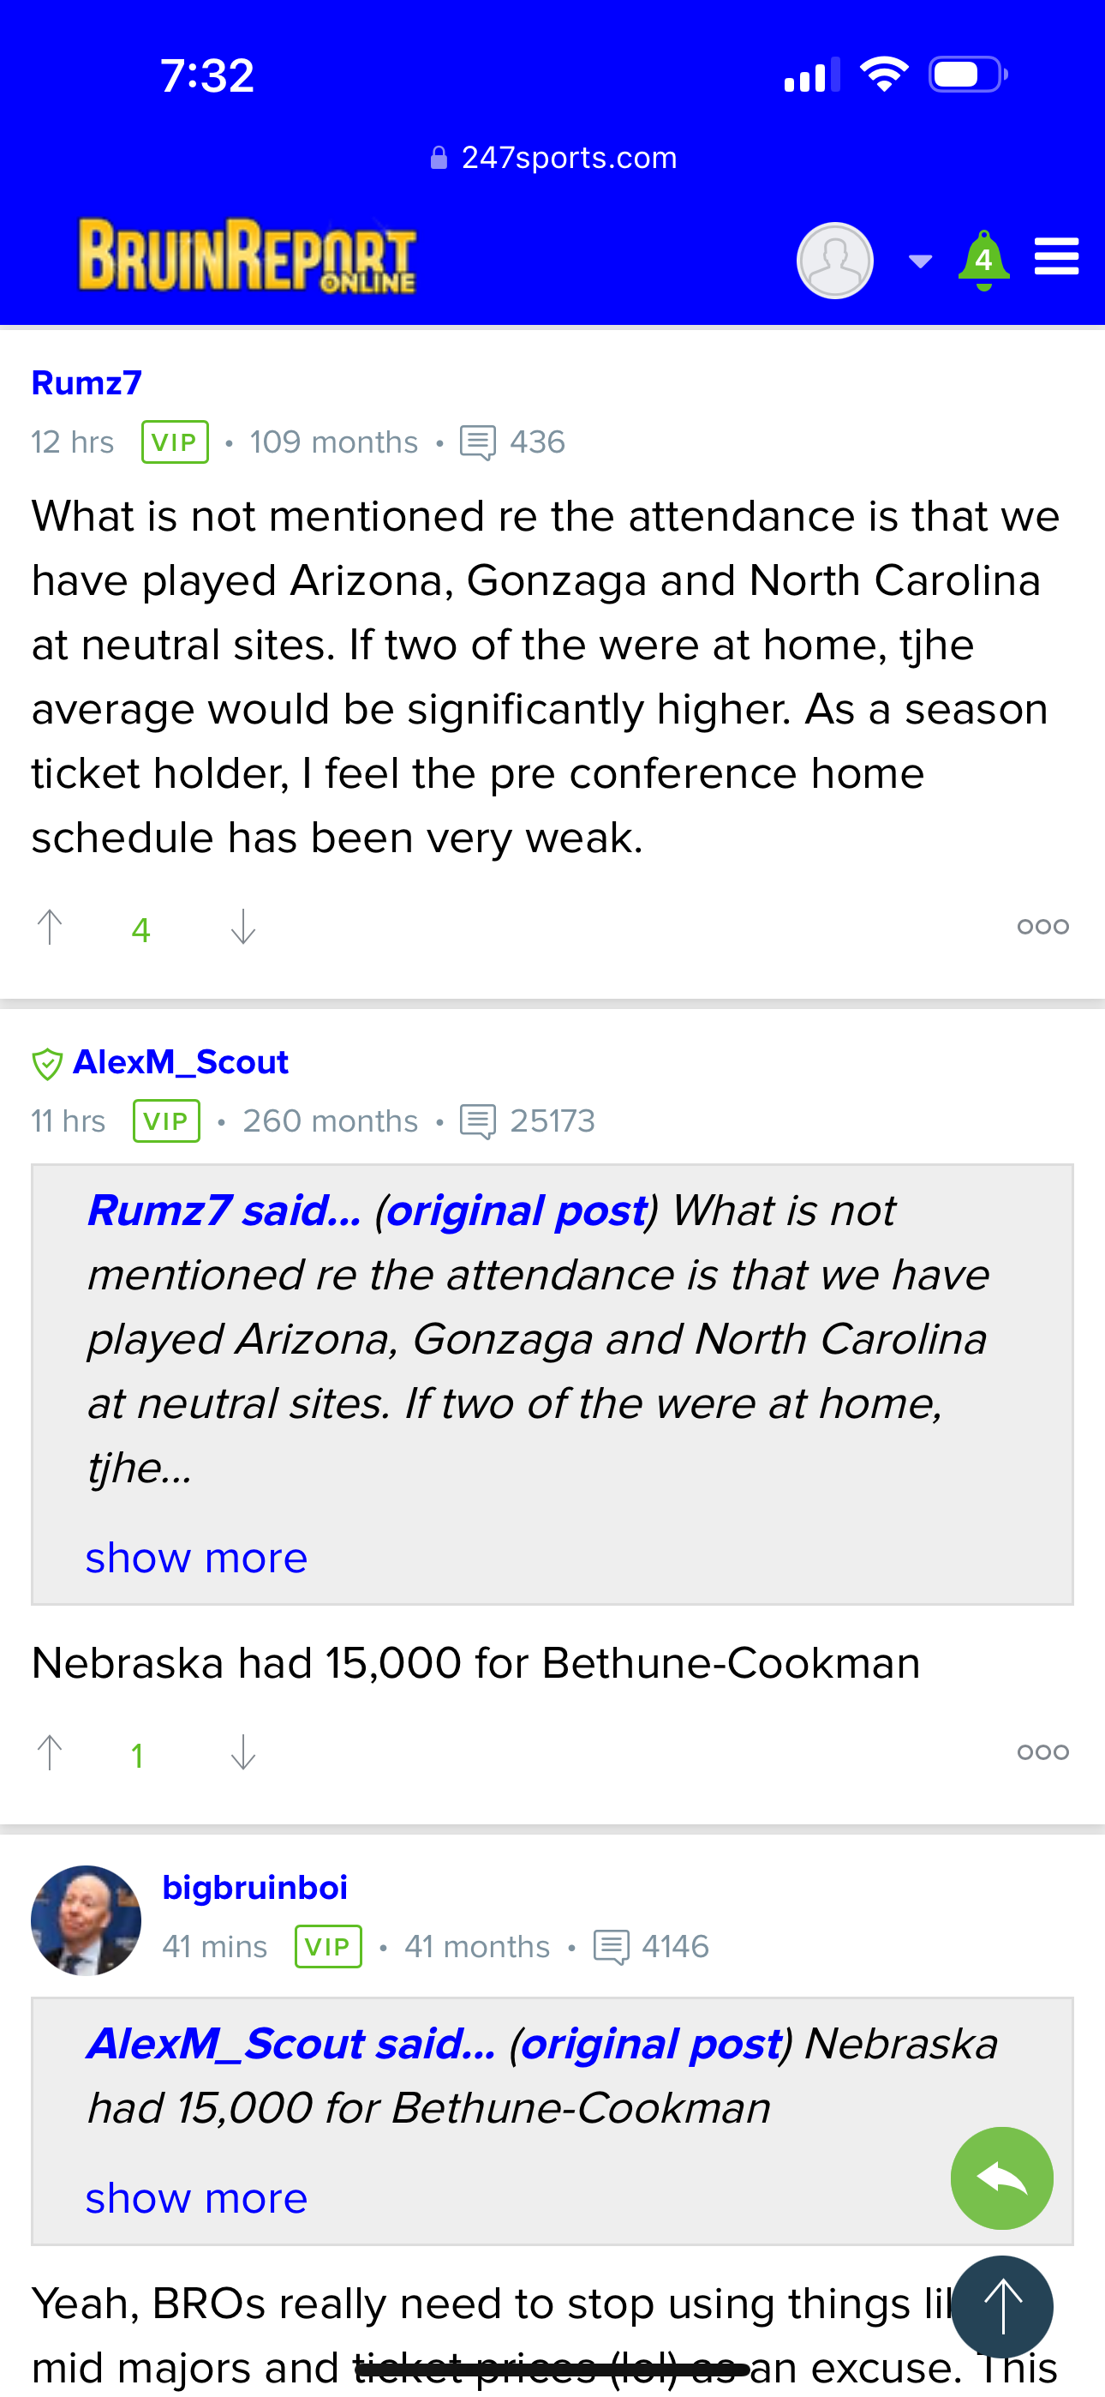
Task: Open the green notifications bell
Action: (983, 260)
